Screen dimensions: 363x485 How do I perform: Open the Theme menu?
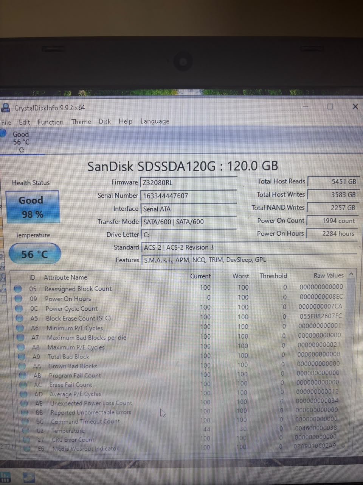click(x=81, y=122)
